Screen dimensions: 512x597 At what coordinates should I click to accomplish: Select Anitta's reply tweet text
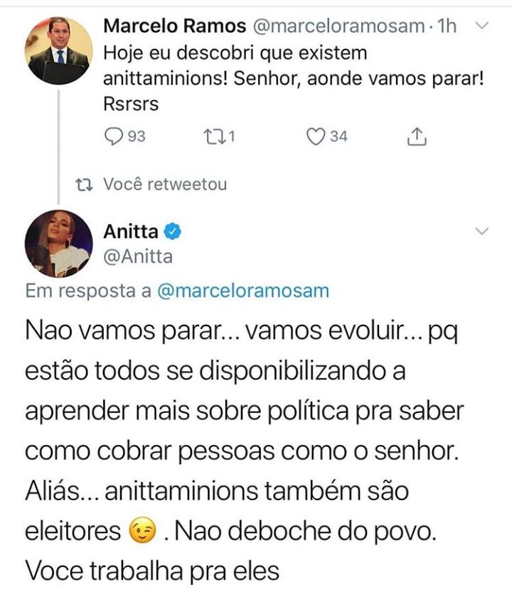coord(244,451)
